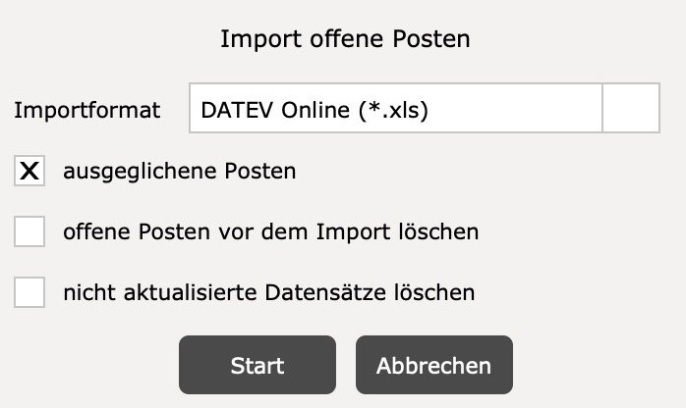This screenshot has width=686, height=408.
Task: Focus the DATEV Online format text field
Action: tap(395, 110)
